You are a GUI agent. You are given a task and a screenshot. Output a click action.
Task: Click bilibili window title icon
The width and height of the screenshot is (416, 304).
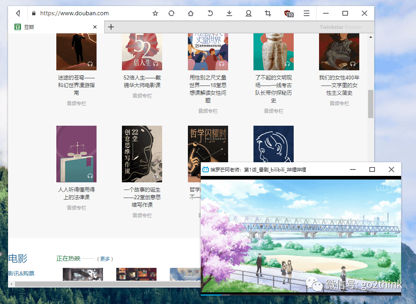click(x=205, y=169)
